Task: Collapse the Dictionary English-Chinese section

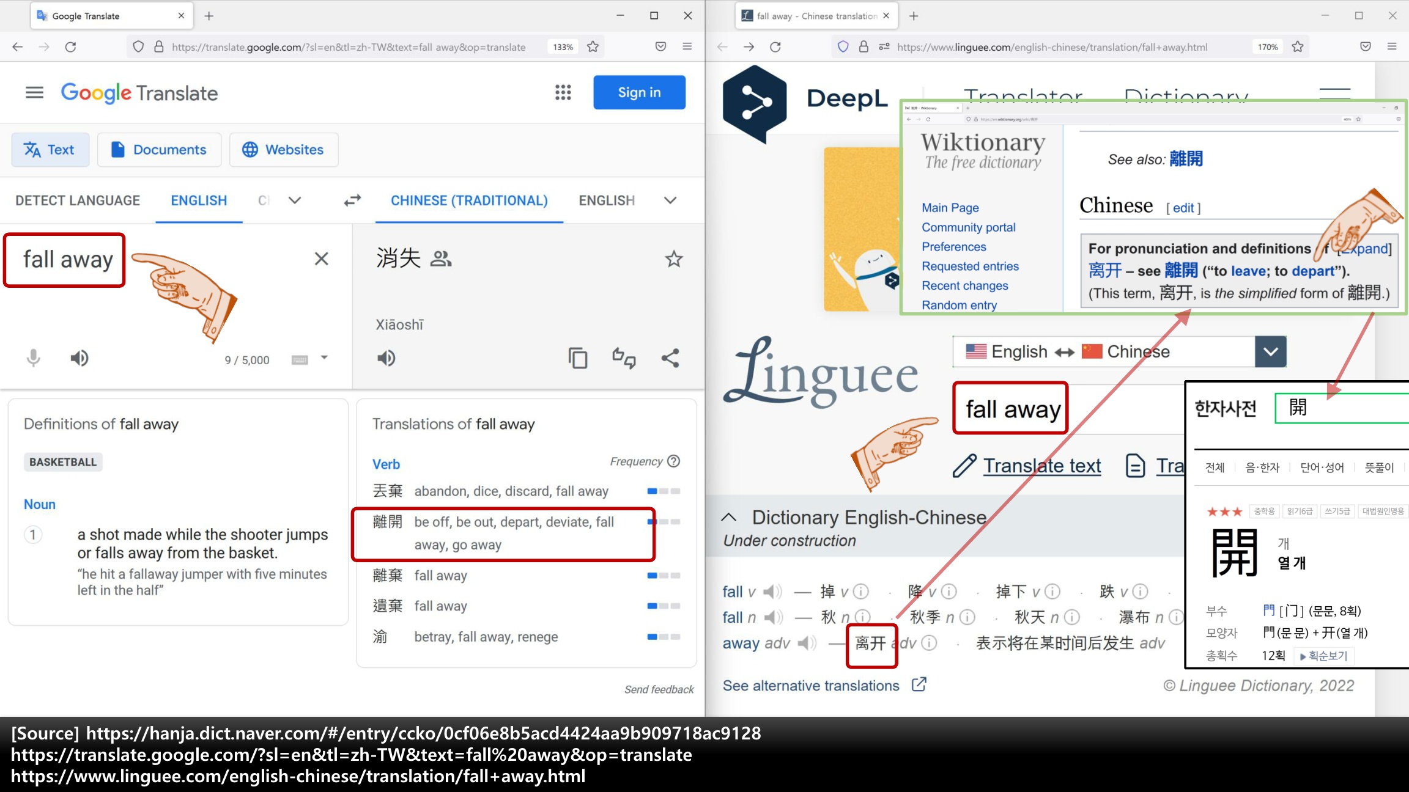Action: pos(728,517)
